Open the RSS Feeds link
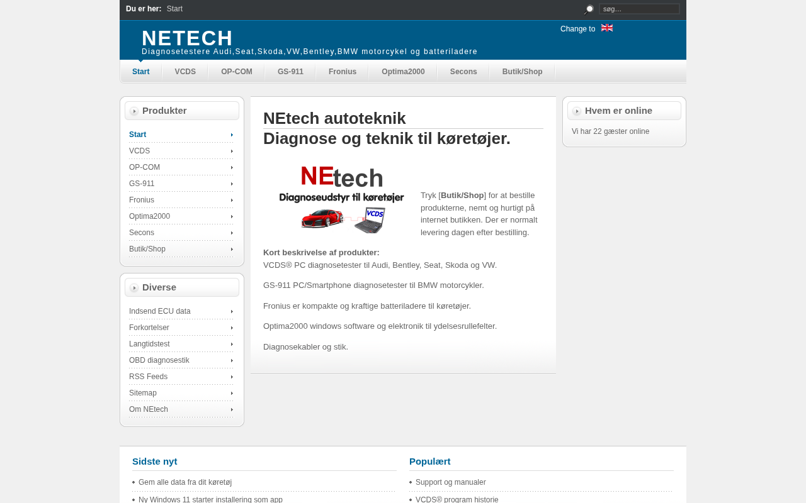806x503 pixels. [x=181, y=377]
